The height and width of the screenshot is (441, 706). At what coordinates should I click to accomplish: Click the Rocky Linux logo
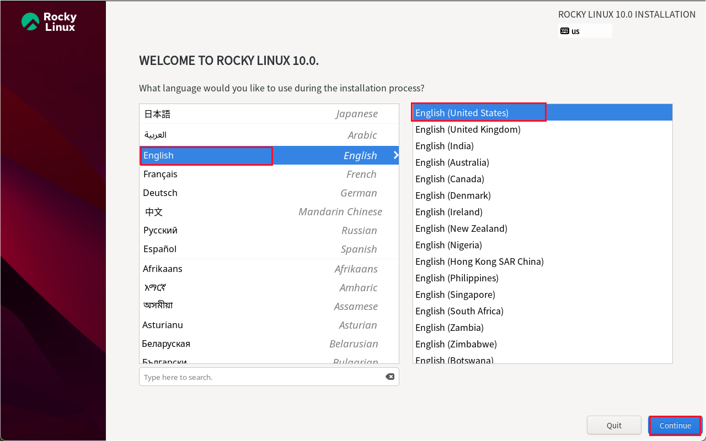click(x=49, y=21)
